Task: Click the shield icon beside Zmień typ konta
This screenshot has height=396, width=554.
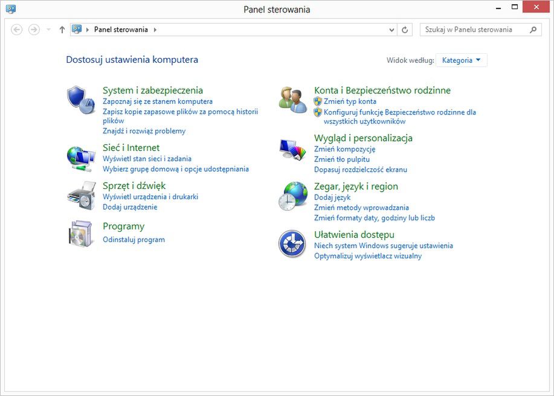Action: click(x=318, y=101)
